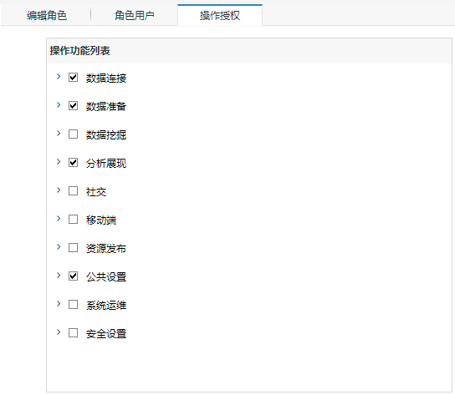455x395 pixels.
Task: Expand the 数据挖掘 tree node
Action: (x=59, y=134)
